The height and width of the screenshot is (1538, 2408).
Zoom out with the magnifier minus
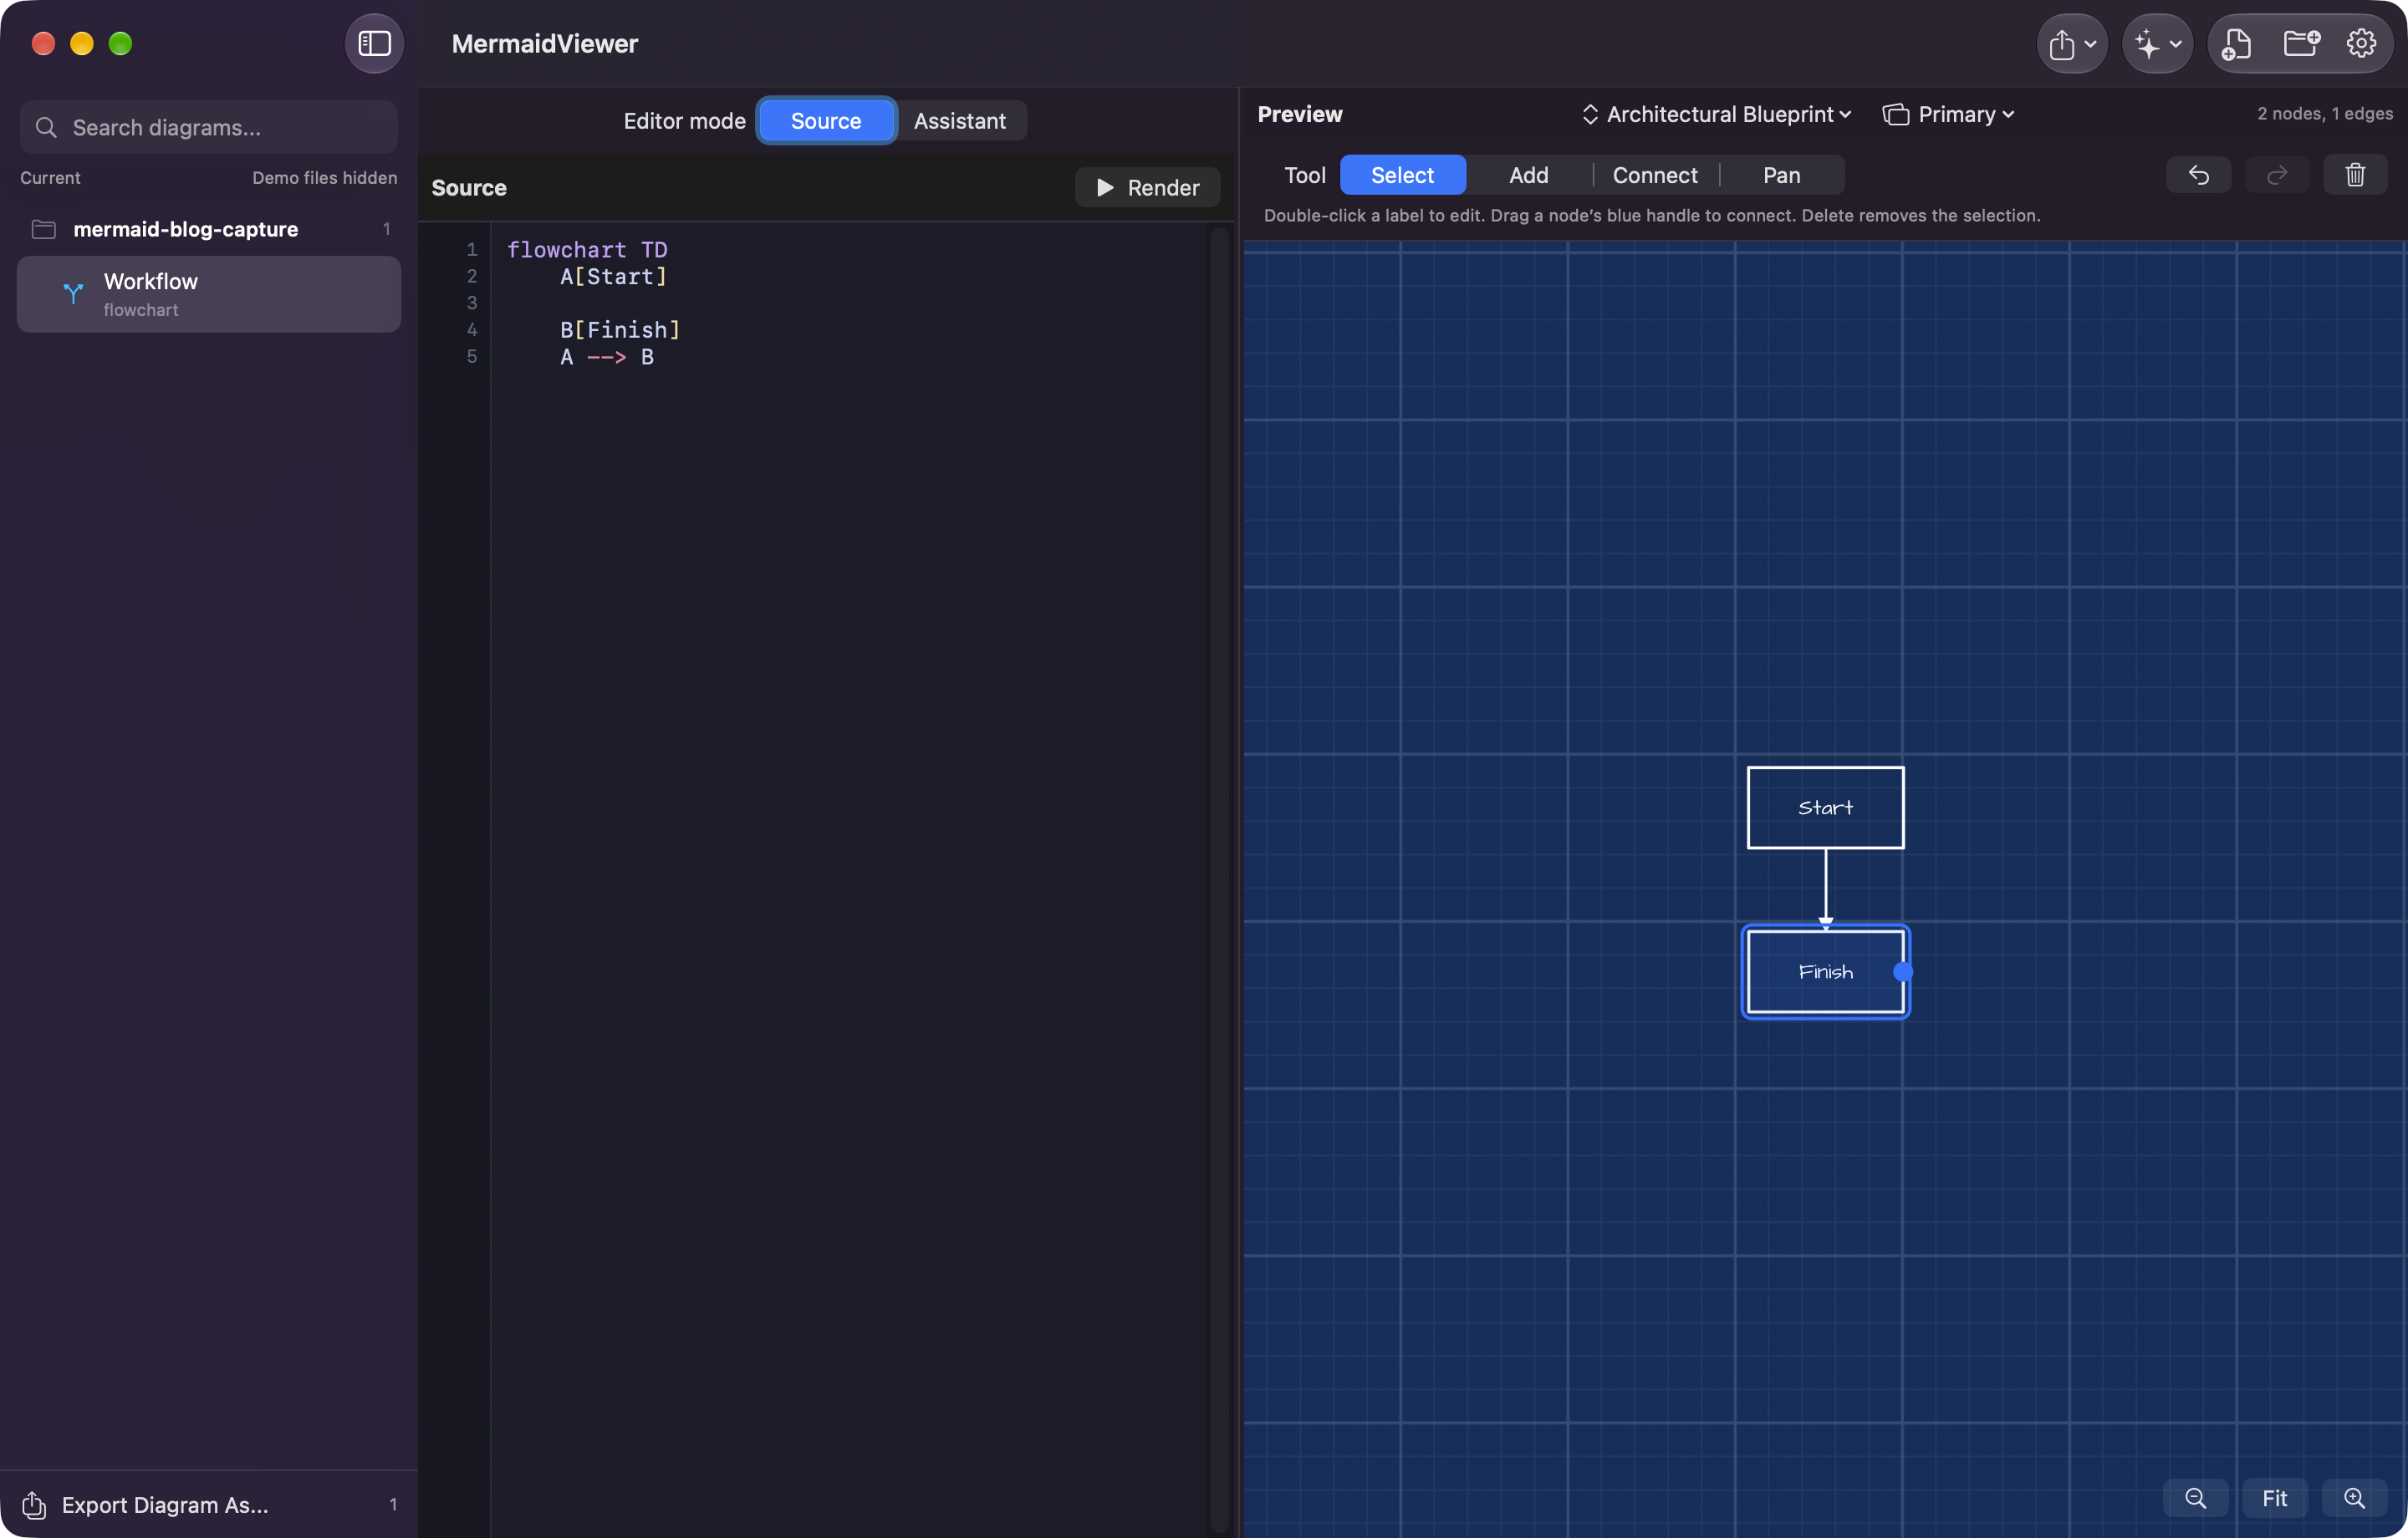coord(2195,1497)
